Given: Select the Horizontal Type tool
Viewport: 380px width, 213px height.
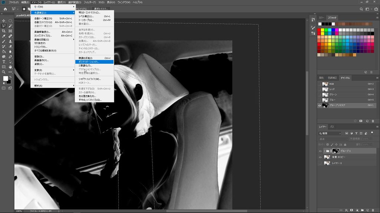Looking at the screenshot, I should click(x=4, y=62).
